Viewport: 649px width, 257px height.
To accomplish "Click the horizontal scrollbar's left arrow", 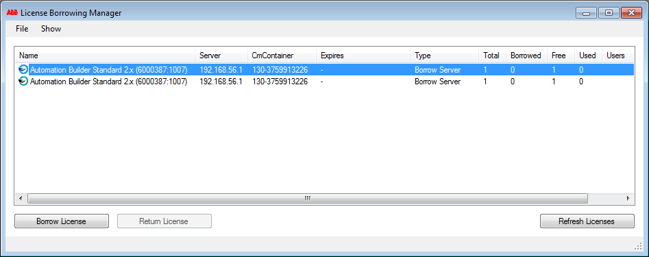I will [21, 198].
